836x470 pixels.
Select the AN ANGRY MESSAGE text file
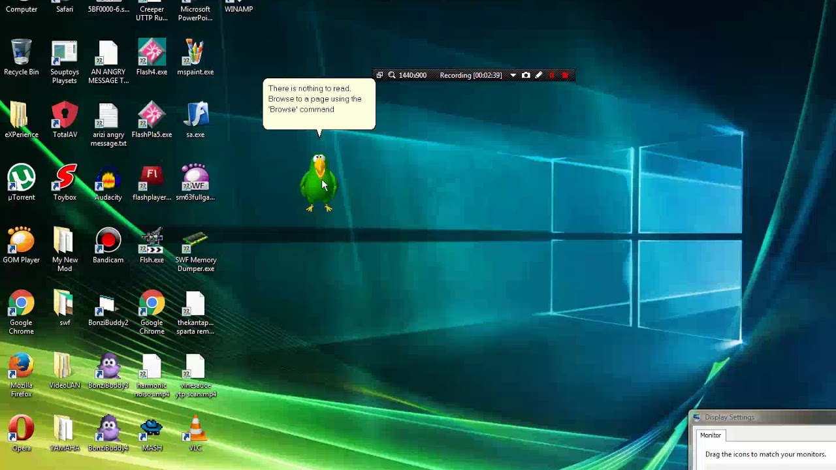coord(108,62)
